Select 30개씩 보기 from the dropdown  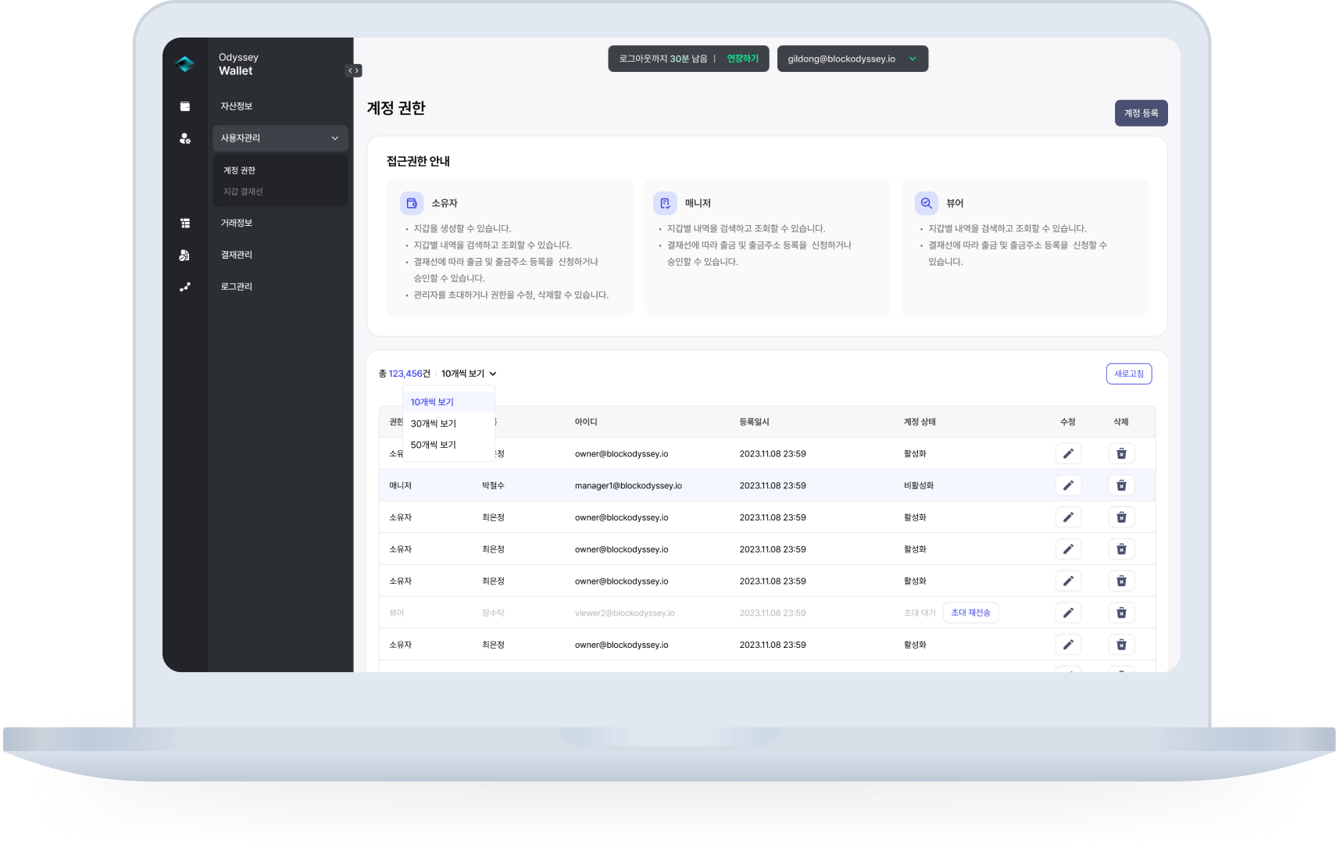tap(432, 423)
